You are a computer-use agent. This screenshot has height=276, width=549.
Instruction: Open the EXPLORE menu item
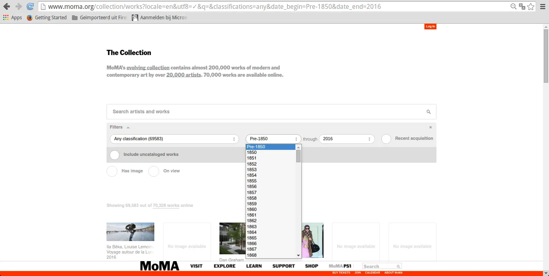[225, 266]
